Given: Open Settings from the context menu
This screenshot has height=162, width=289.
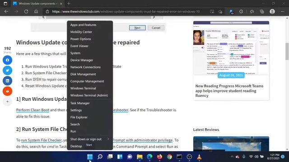Looking at the screenshot, I should click(x=90, y=110).
